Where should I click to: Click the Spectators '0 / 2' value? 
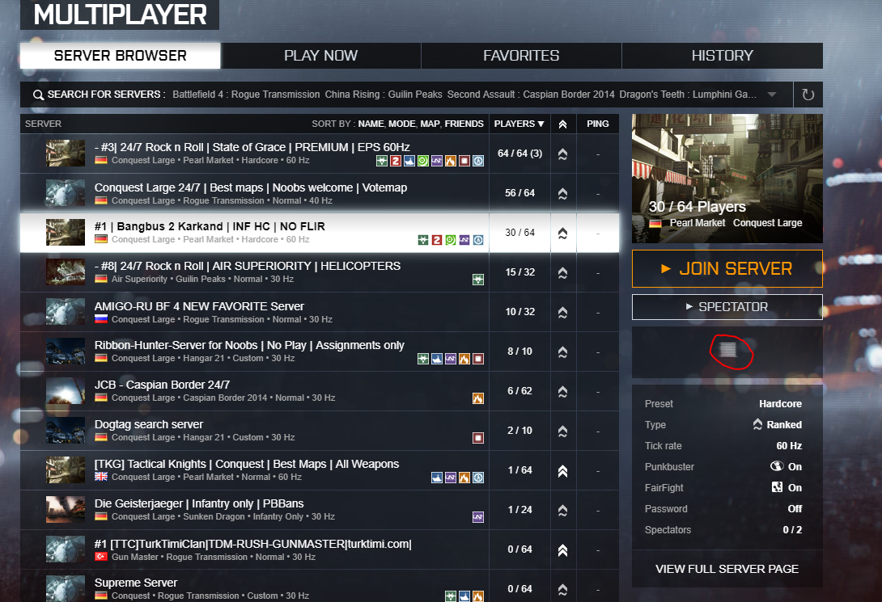(x=792, y=529)
